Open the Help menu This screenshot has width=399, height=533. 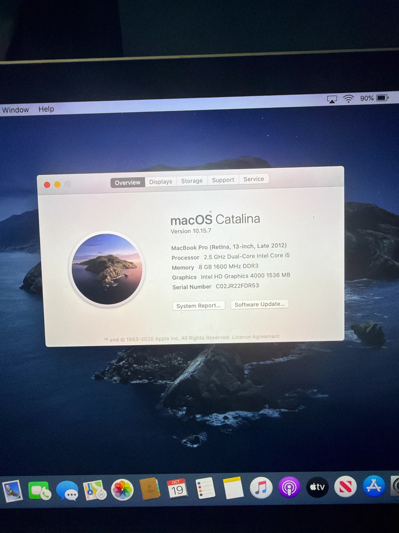[x=46, y=109]
